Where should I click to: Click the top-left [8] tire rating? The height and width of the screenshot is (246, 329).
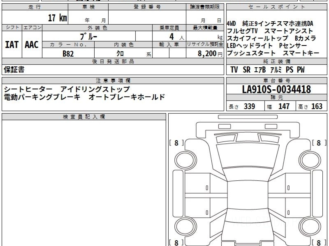176,143
